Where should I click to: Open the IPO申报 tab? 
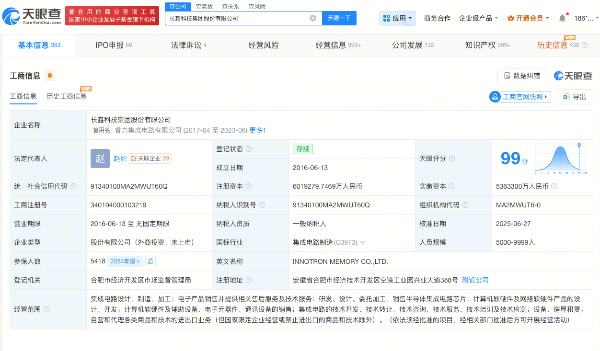point(114,45)
